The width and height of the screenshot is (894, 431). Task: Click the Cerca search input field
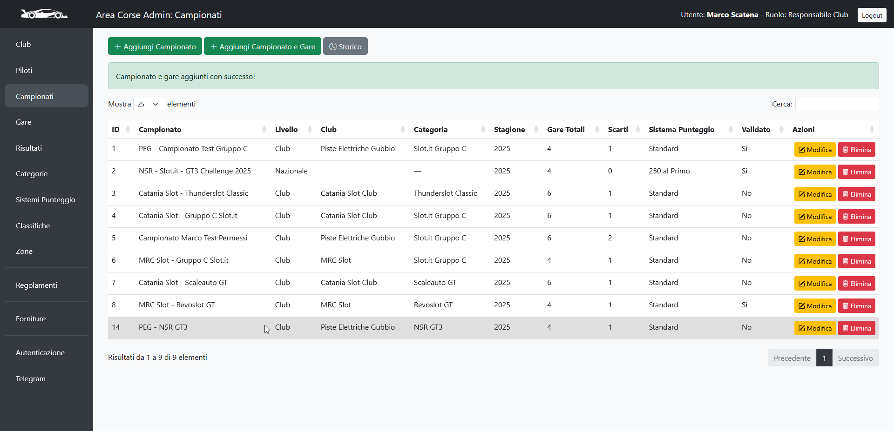pos(837,104)
